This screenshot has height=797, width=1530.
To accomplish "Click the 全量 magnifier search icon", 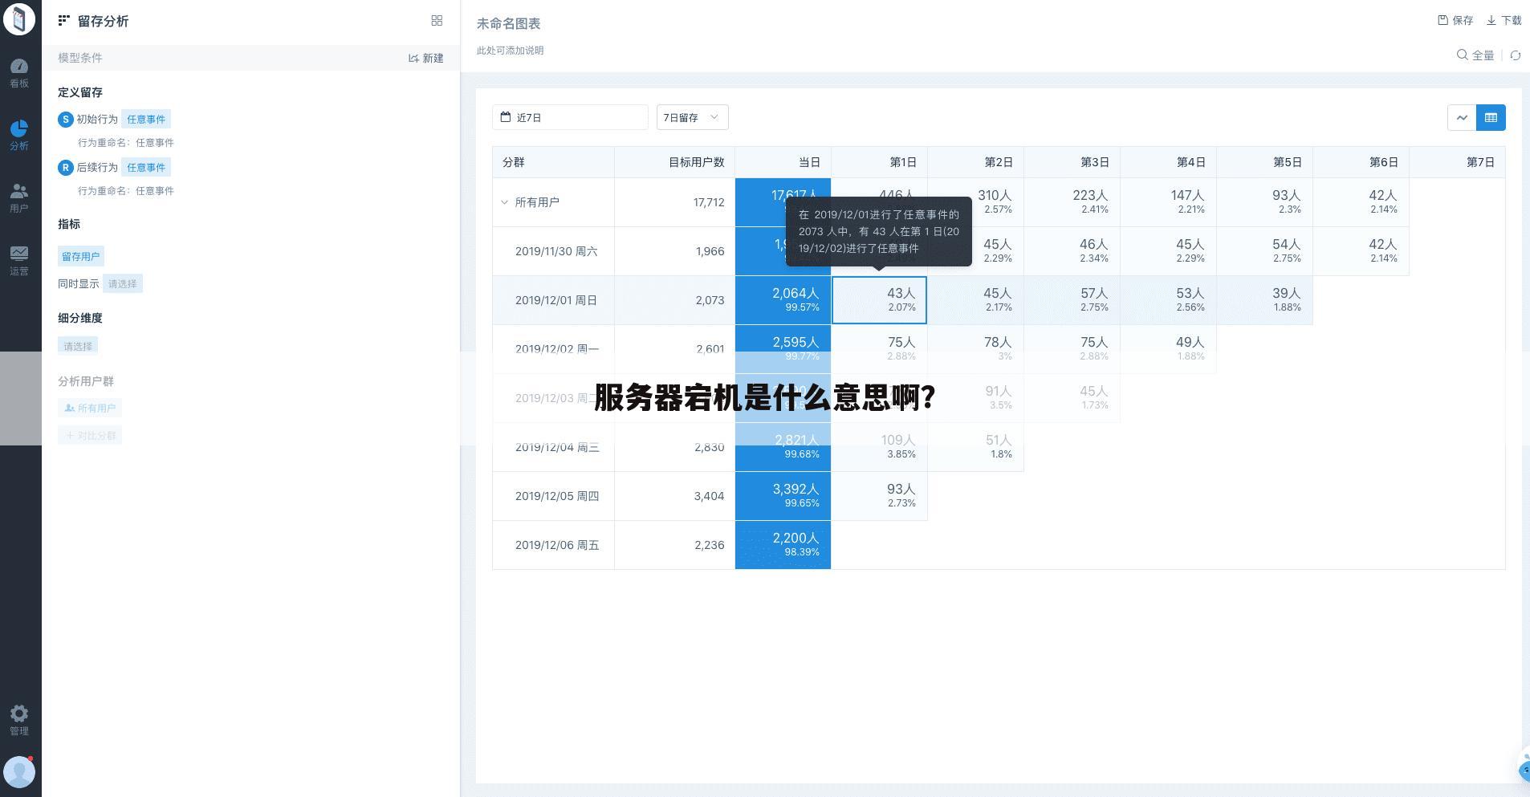I will [x=1463, y=55].
